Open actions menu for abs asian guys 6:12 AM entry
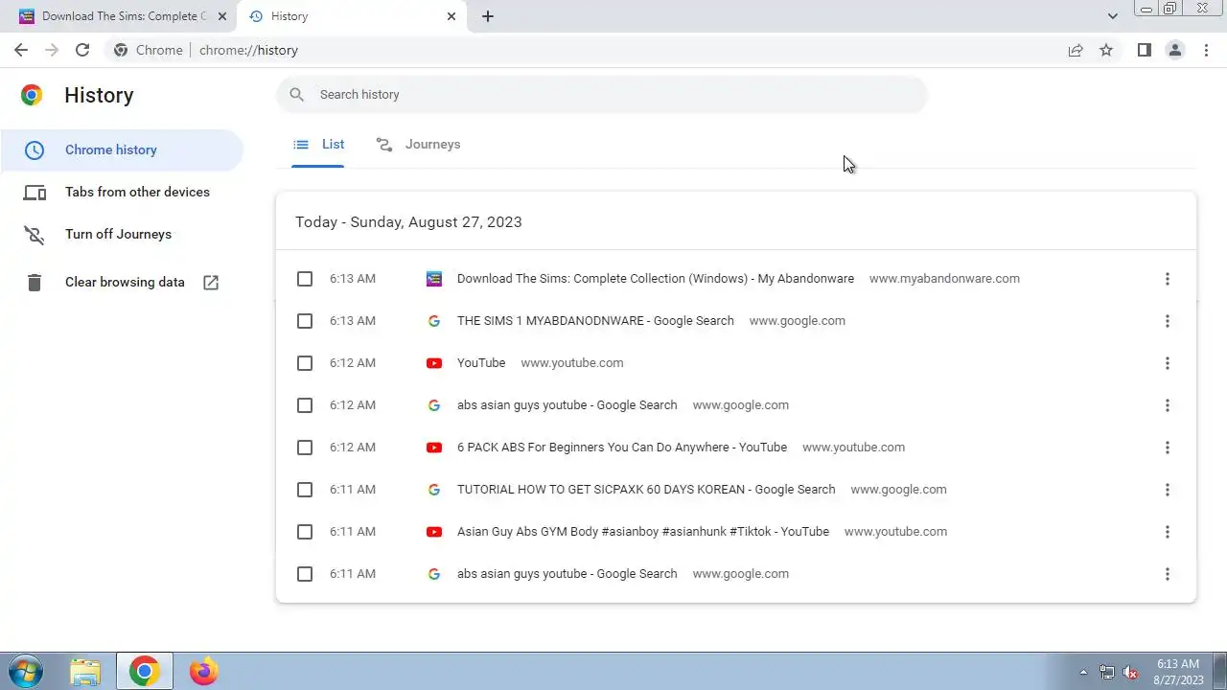Screen dimensions: 1227x690 pos(1167,405)
